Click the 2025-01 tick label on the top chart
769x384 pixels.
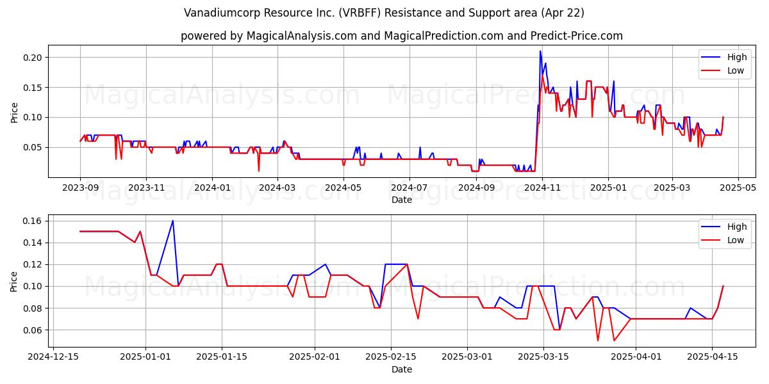(608, 188)
